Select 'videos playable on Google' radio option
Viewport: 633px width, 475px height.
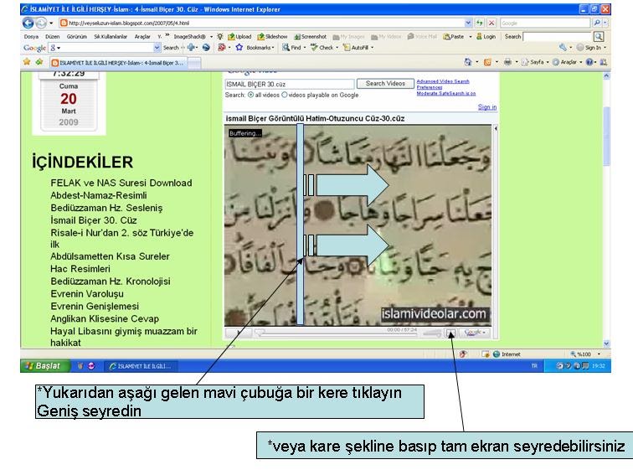pos(284,95)
